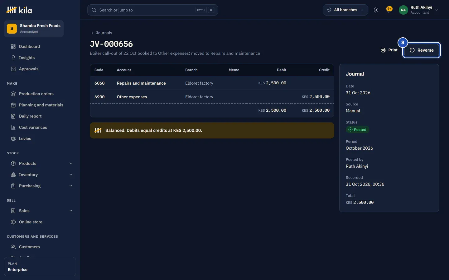Click the Online store globe icon

(x=13, y=222)
